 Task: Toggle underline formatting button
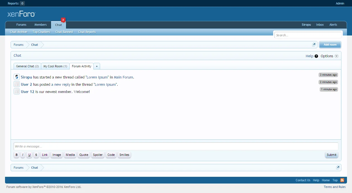[30, 155]
